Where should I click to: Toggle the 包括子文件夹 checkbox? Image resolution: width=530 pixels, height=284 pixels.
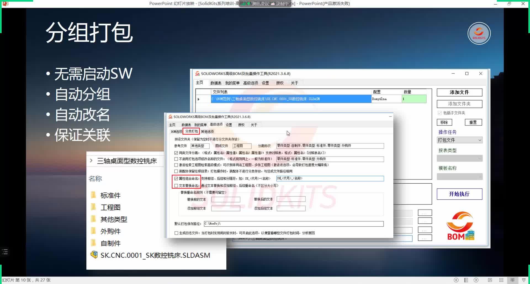[x=439, y=113]
